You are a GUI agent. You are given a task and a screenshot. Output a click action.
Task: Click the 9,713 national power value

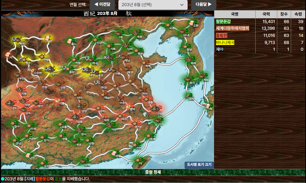coord(269,42)
